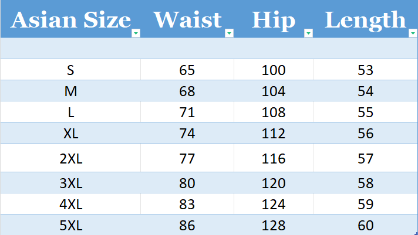Select the 5XL size cell
418x235 pixels.
(70, 225)
